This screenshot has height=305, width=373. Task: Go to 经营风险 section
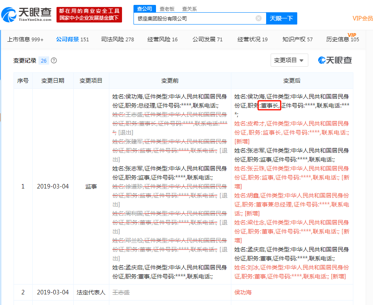(x=163, y=39)
